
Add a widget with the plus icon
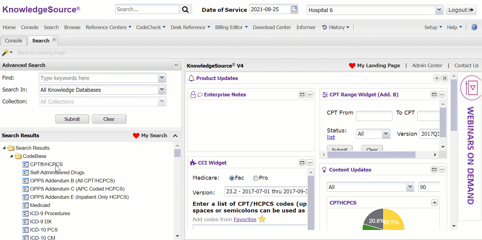pyautogui.click(x=436, y=78)
